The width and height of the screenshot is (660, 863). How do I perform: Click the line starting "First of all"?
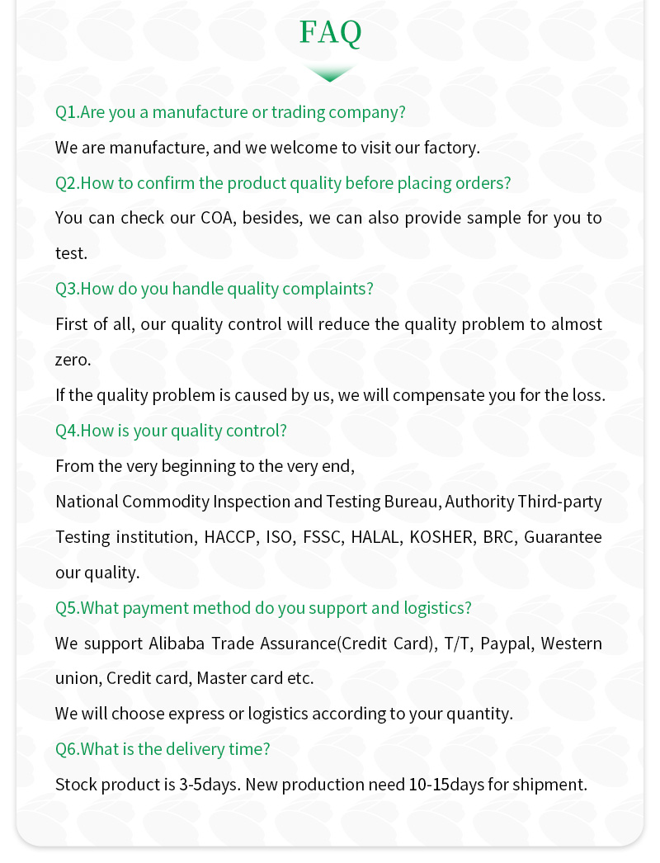point(328,324)
